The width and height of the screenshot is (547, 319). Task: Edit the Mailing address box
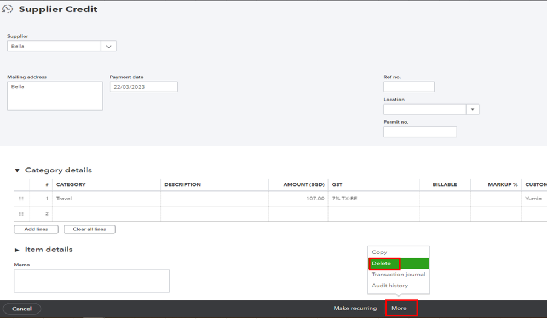55,96
